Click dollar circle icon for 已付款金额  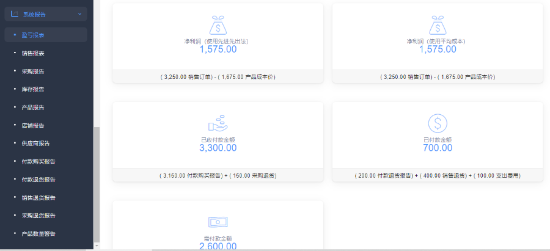(x=438, y=123)
